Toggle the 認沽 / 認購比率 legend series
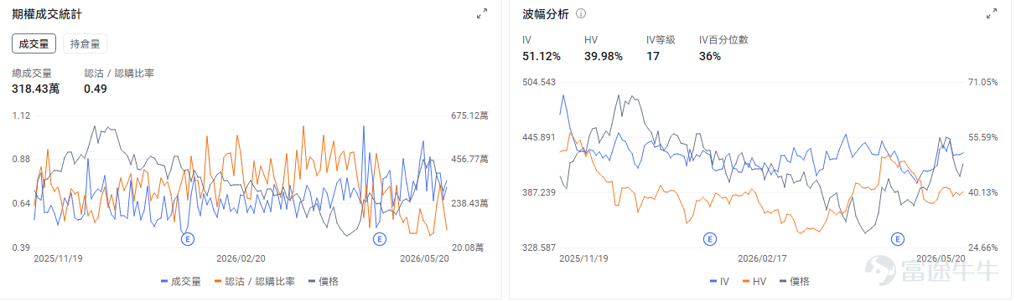The image size is (1016, 301). pos(255,282)
